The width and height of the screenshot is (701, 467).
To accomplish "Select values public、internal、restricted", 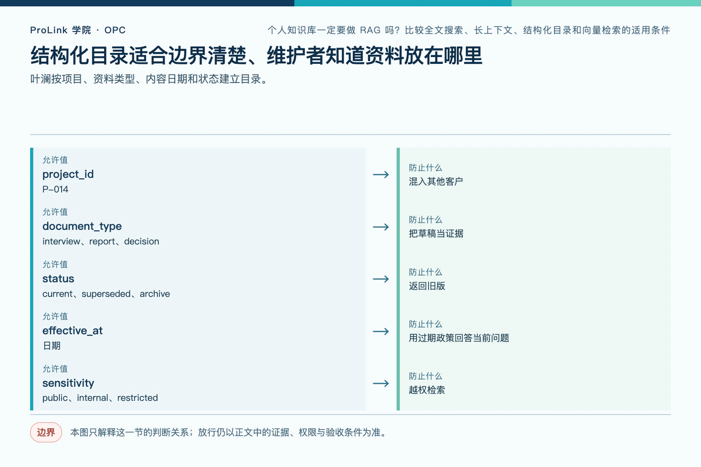I will [x=100, y=398].
